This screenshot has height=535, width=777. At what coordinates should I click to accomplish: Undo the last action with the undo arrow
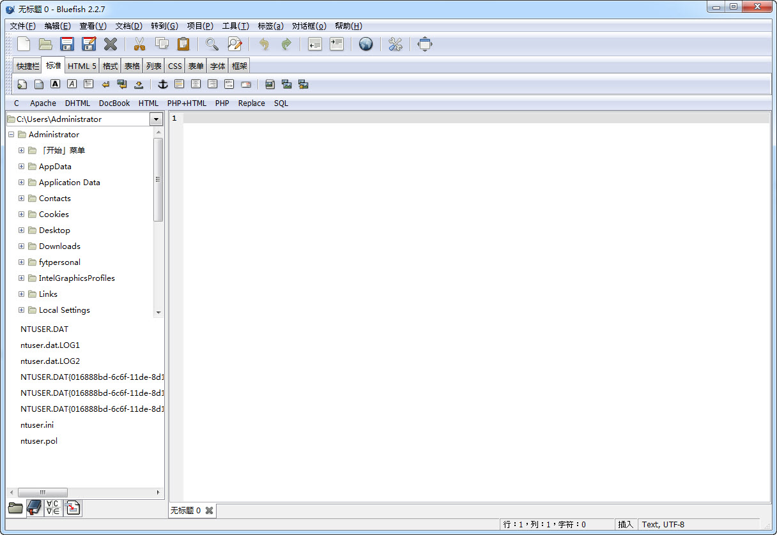tap(264, 44)
